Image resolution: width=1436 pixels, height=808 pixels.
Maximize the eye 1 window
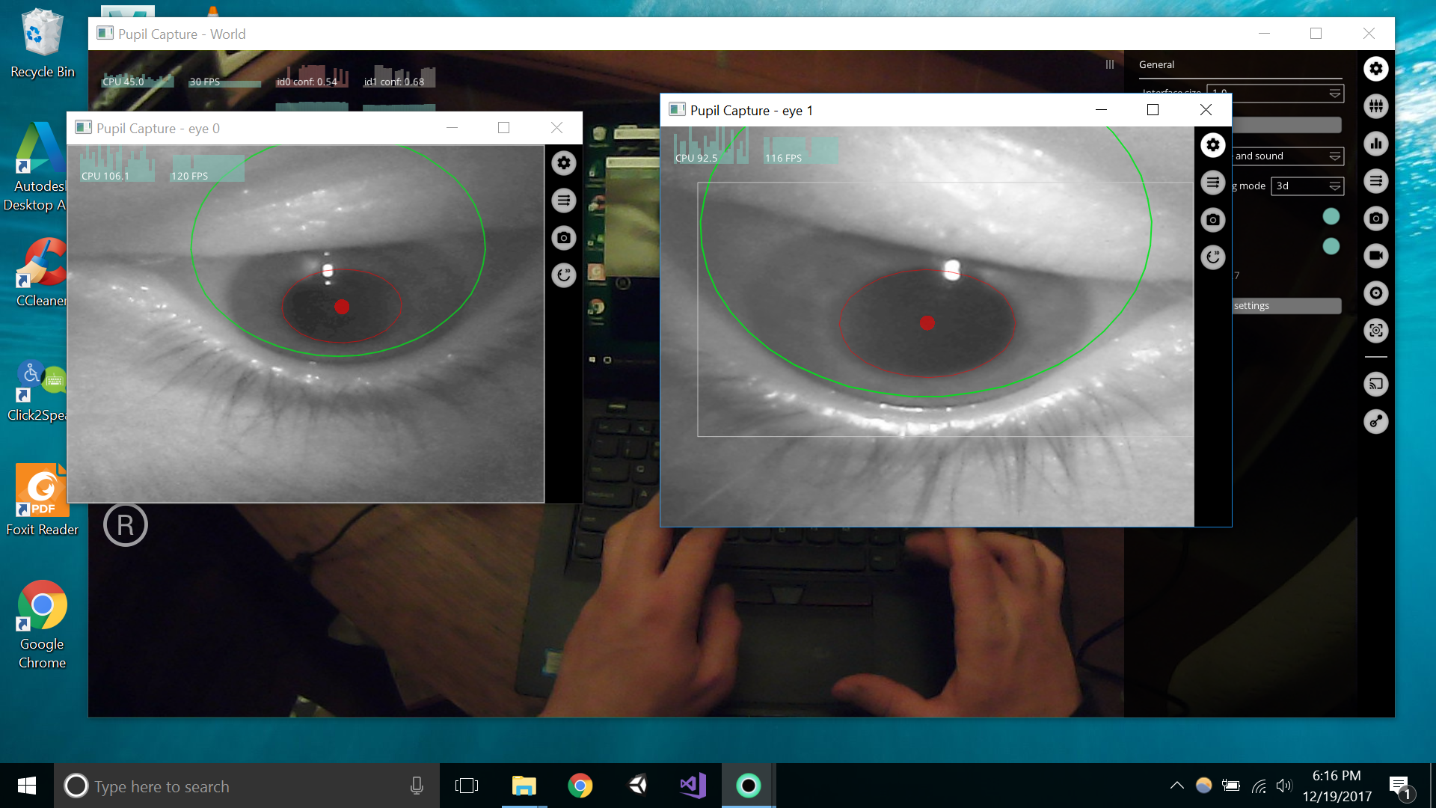1153,110
